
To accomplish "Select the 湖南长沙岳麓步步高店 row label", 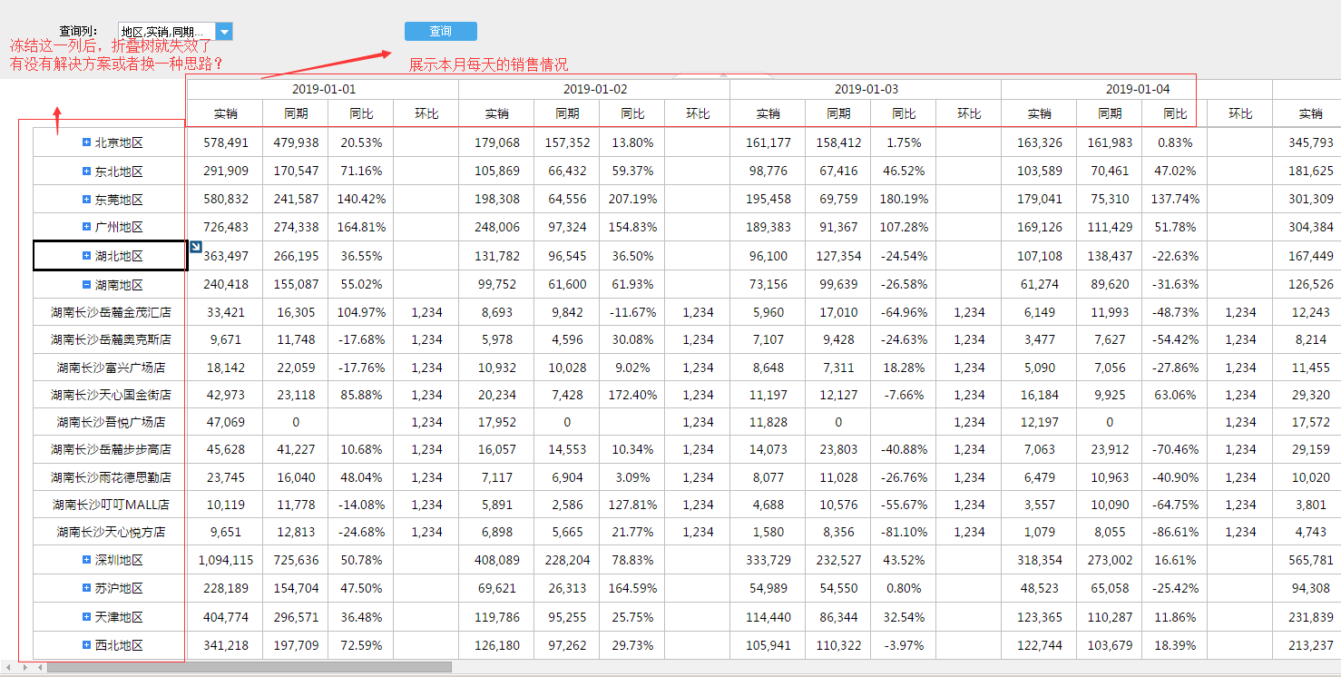I will click(111, 449).
